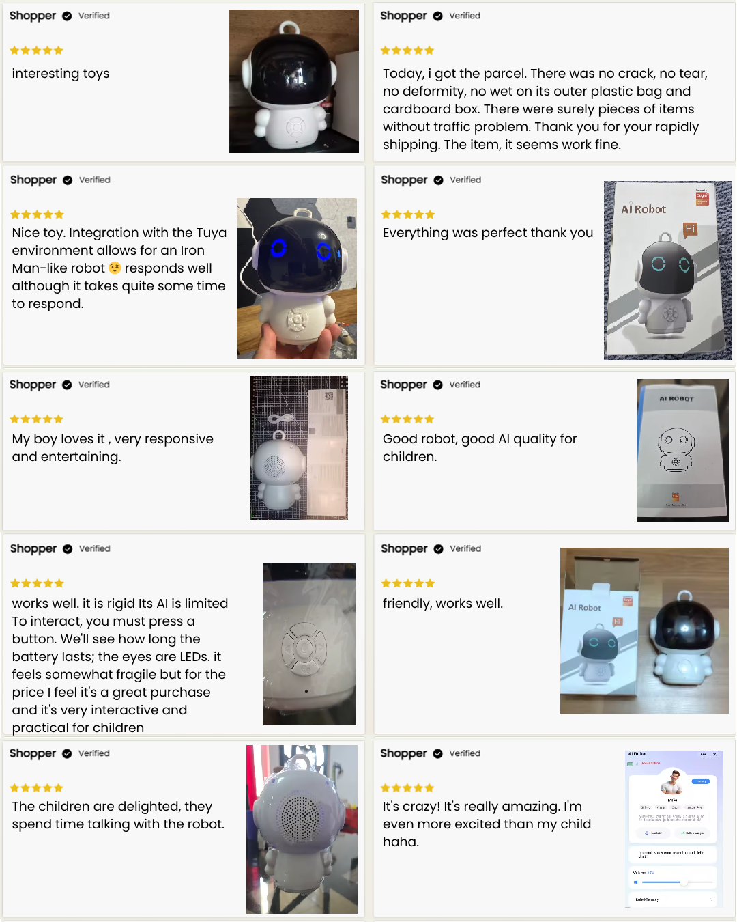Viewport: 737px width, 922px height.
Task: Click verified badge on 'friendly, works well' review
Action: (x=438, y=549)
